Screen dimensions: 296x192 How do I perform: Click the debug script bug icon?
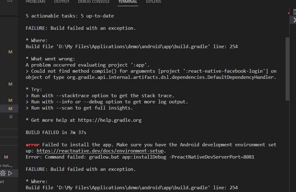[x=3, y=173]
